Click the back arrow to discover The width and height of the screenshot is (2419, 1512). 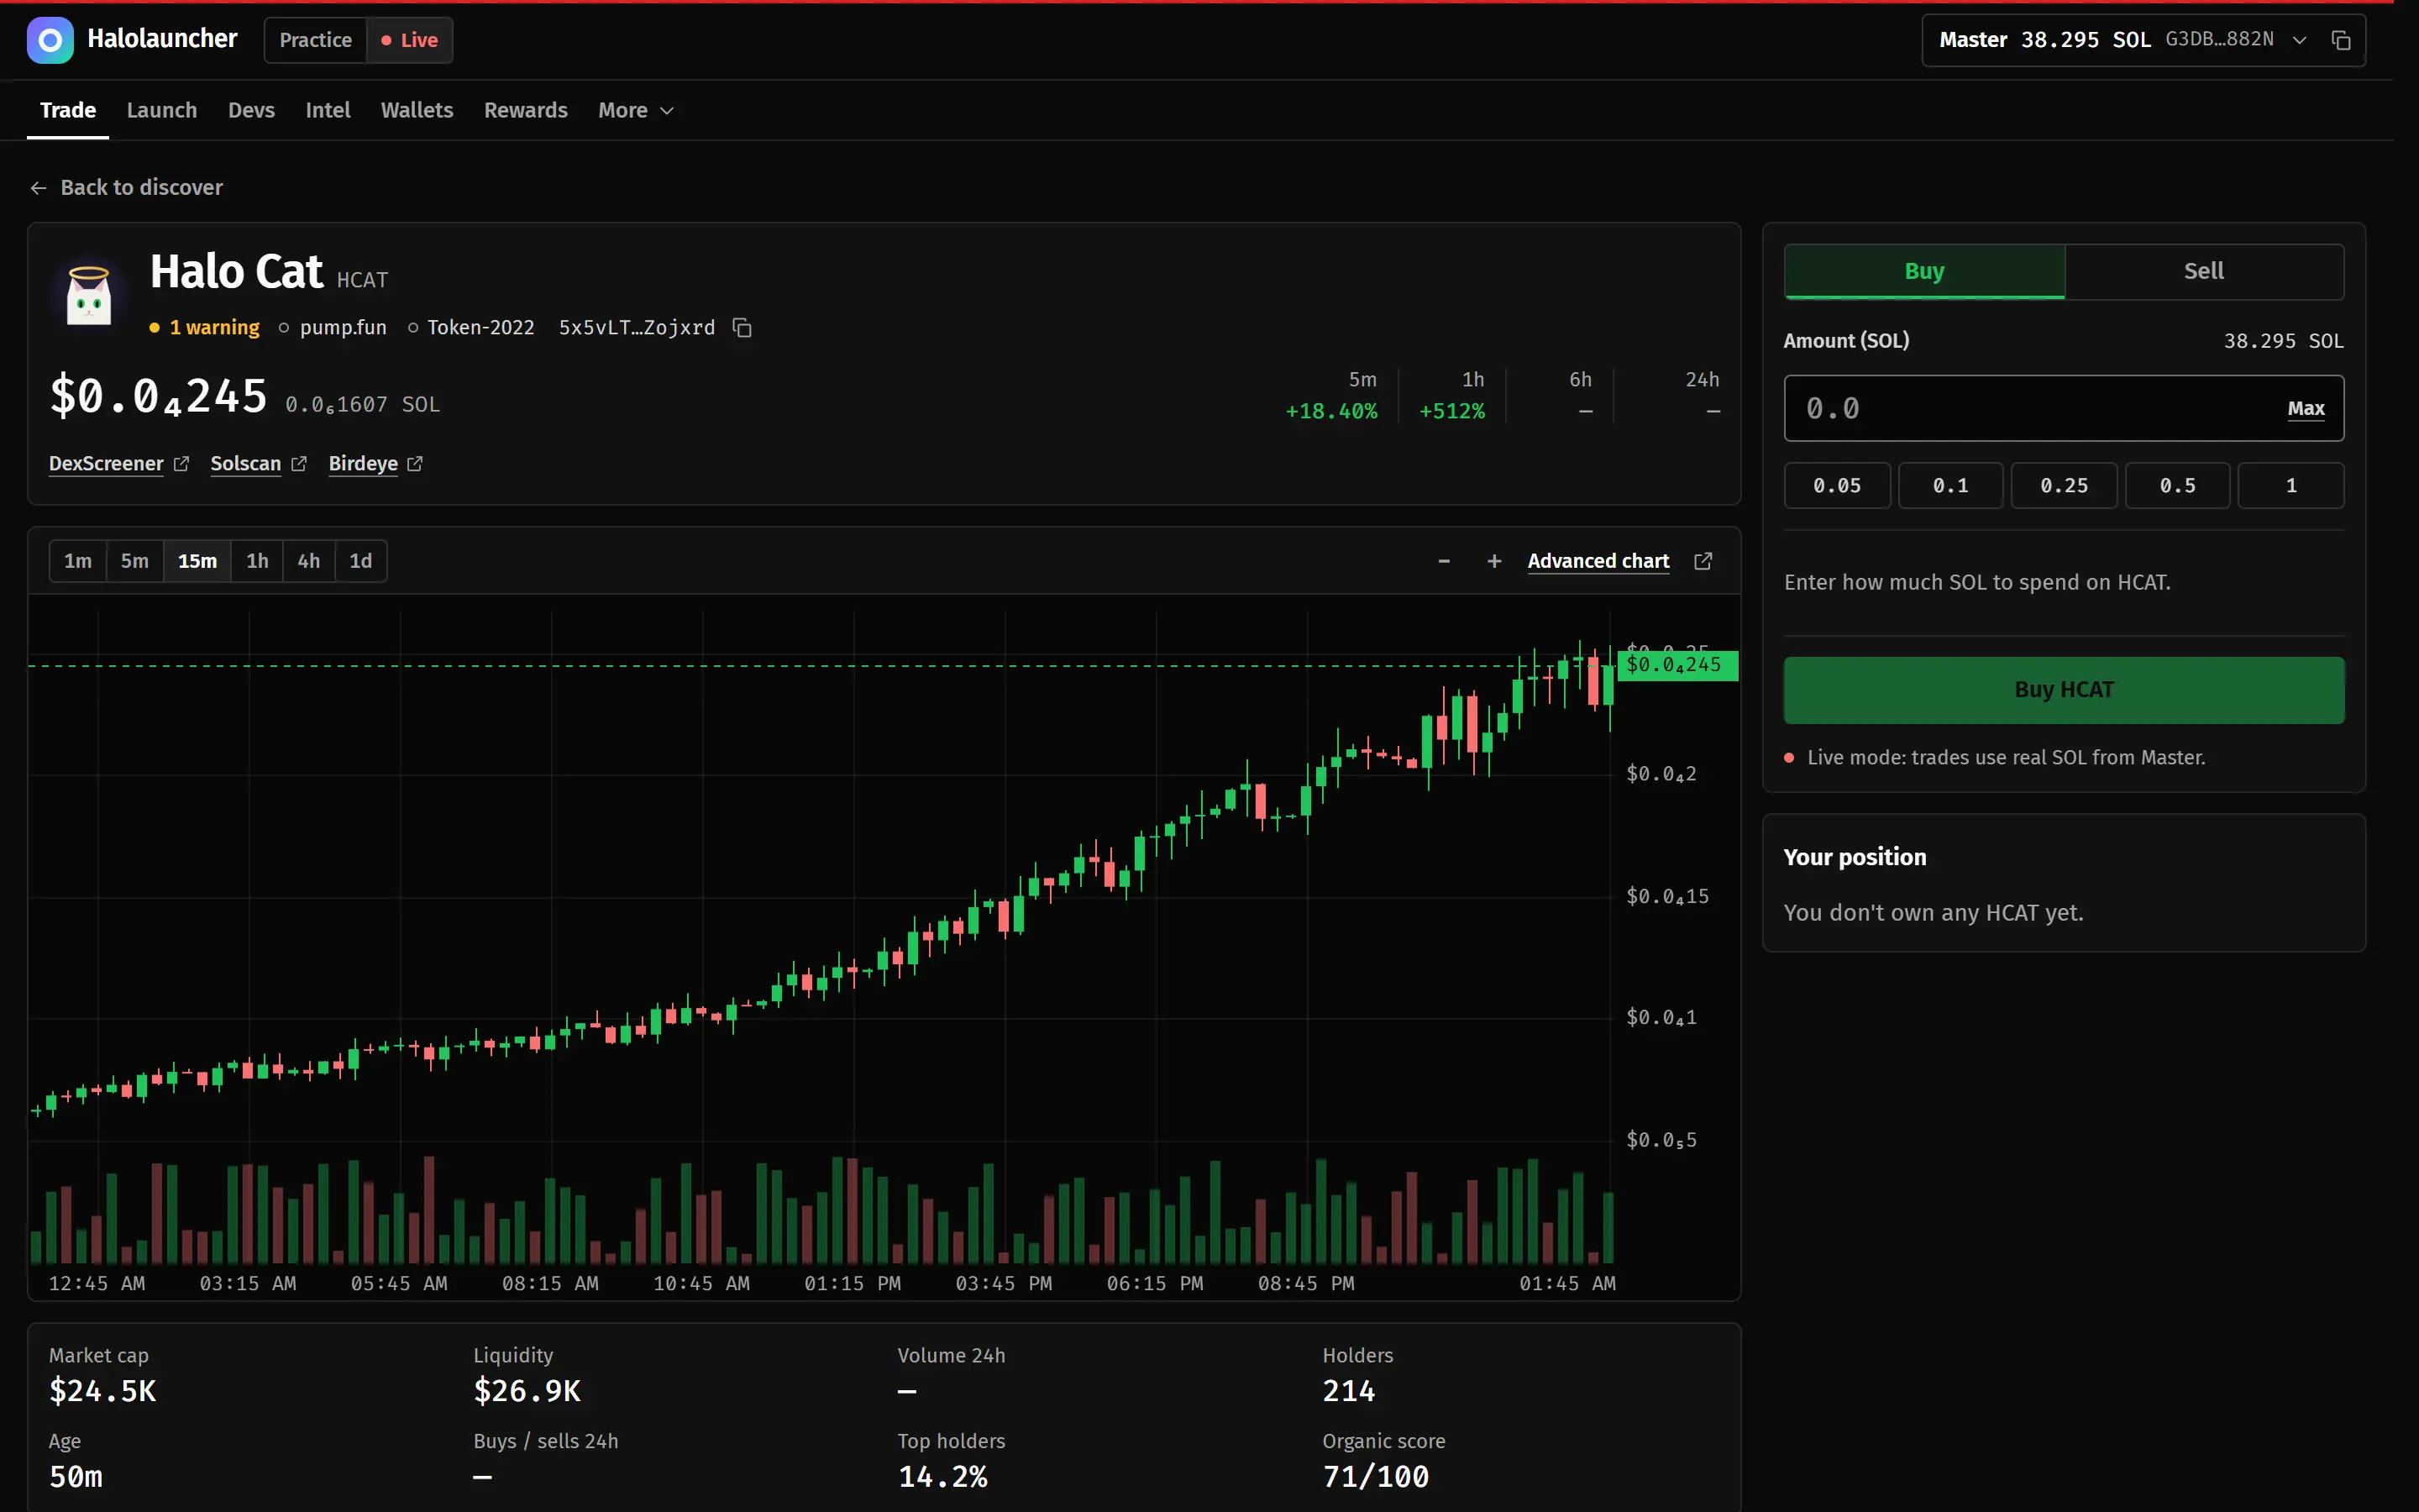click(38, 188)
